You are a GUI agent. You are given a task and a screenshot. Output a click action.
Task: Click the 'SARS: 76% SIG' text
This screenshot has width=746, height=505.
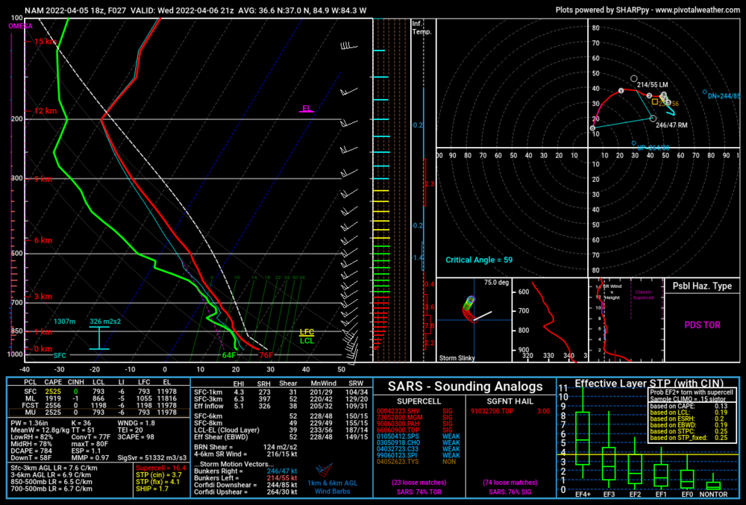coord(510,492)
